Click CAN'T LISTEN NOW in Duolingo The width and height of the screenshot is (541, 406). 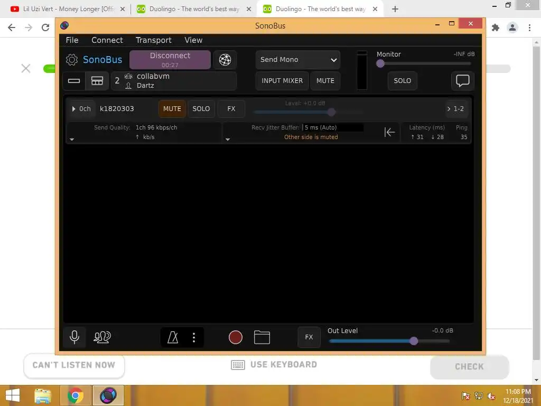click(x=74, y=365)
